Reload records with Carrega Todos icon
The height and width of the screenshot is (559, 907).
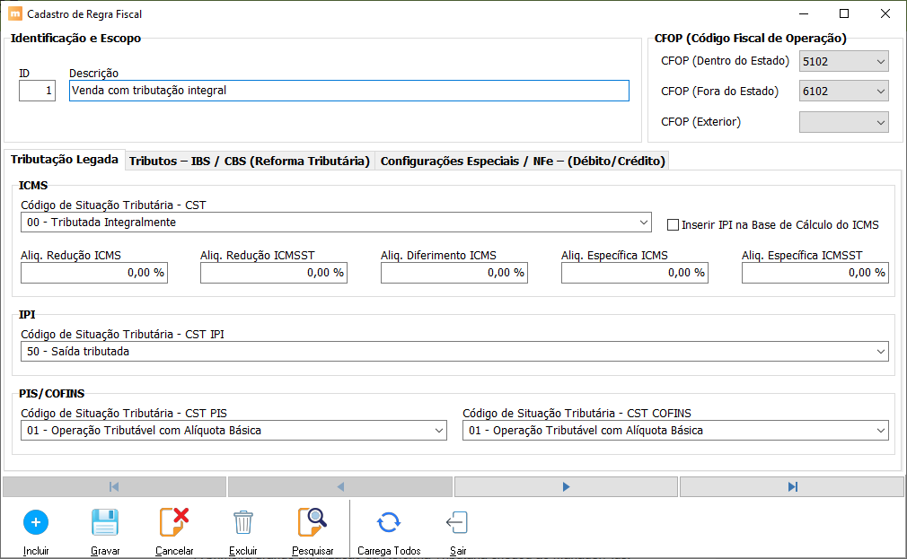tap(388, 522)
